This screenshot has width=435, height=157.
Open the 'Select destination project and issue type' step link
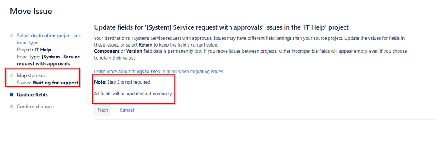(49, 39)
